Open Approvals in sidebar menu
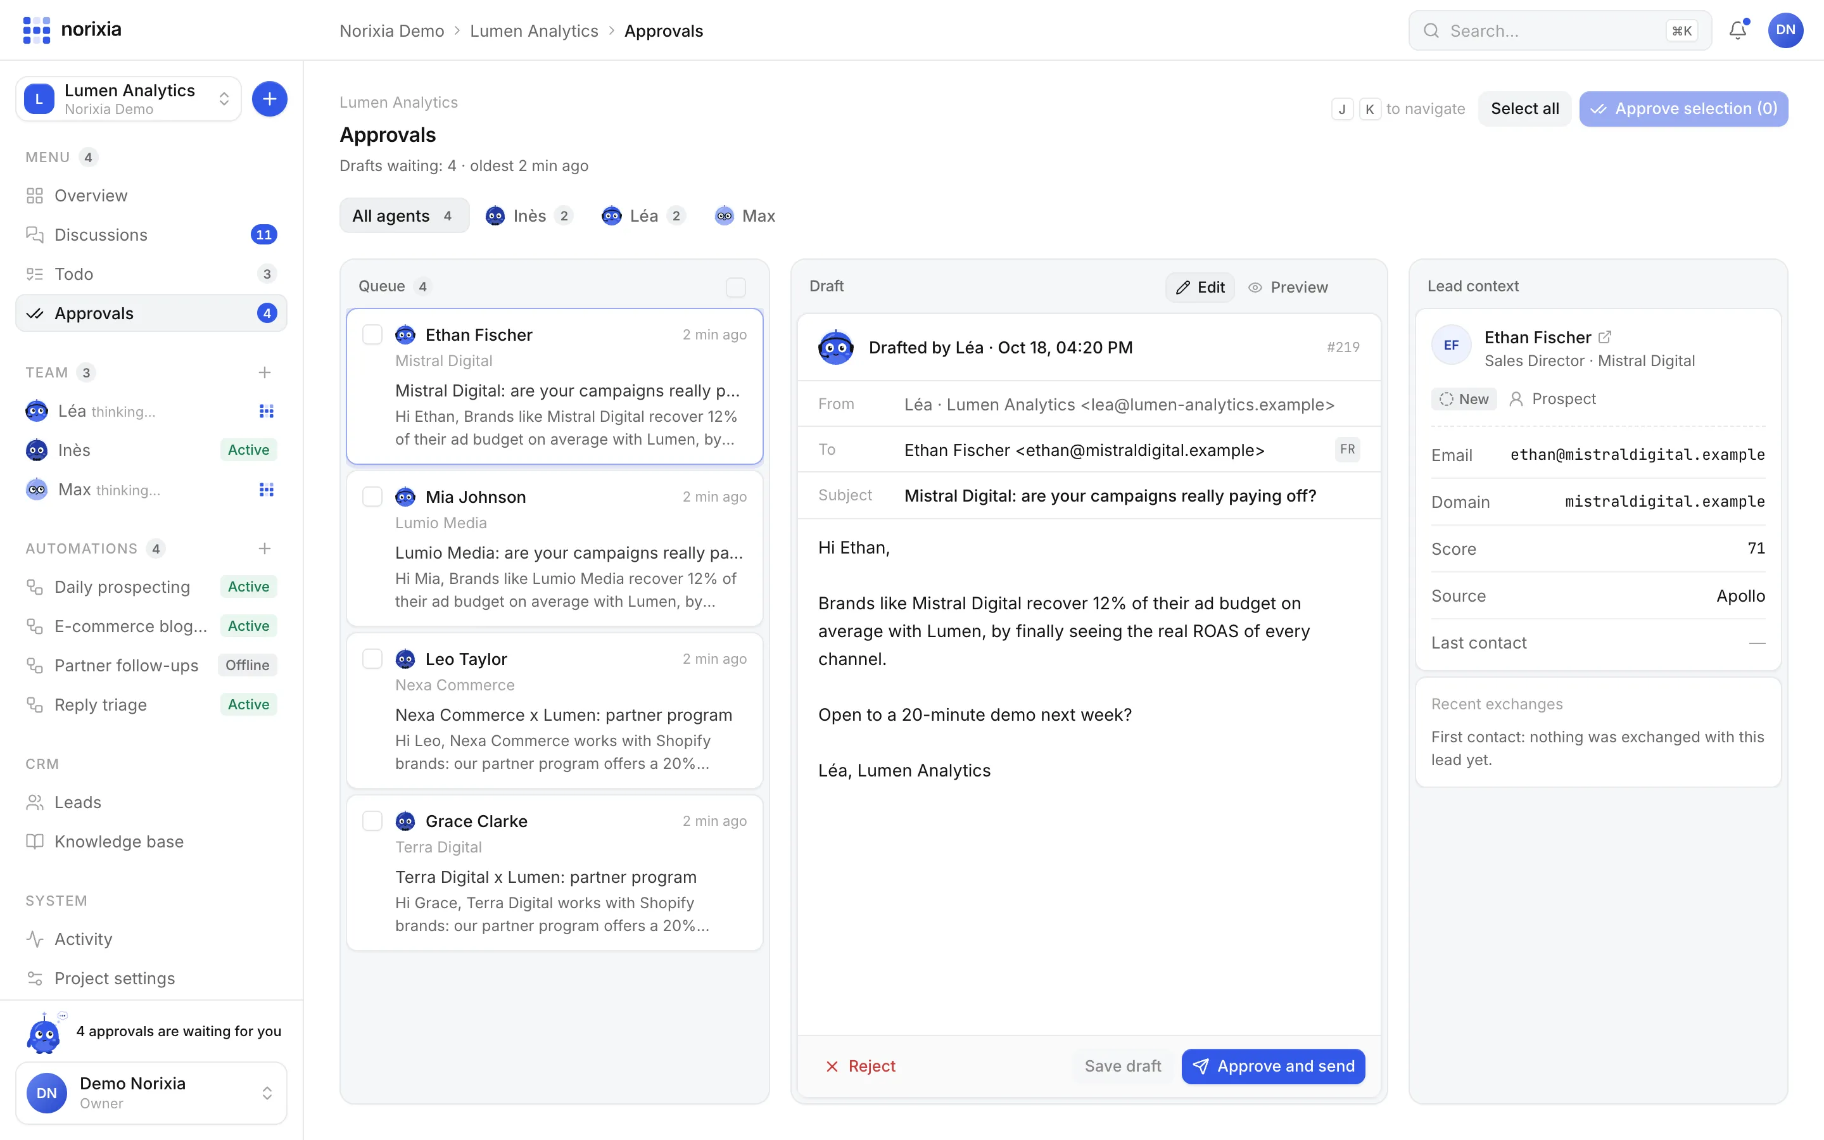The image size is (1824, 1140). (x=151, y=313)
